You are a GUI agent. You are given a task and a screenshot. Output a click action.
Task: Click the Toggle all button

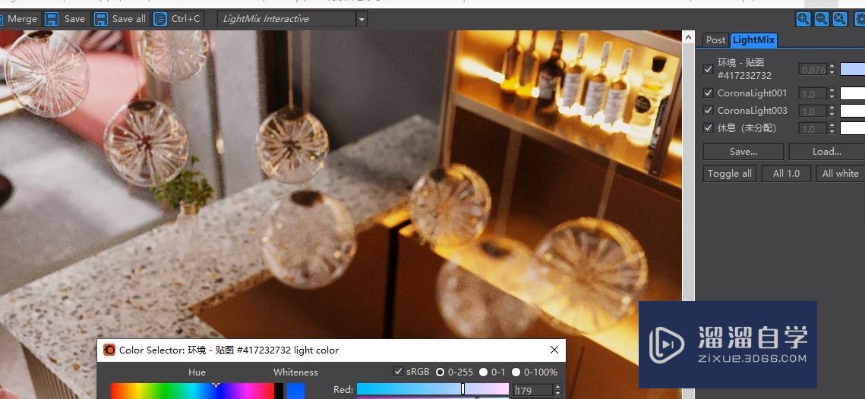[729, 174]
